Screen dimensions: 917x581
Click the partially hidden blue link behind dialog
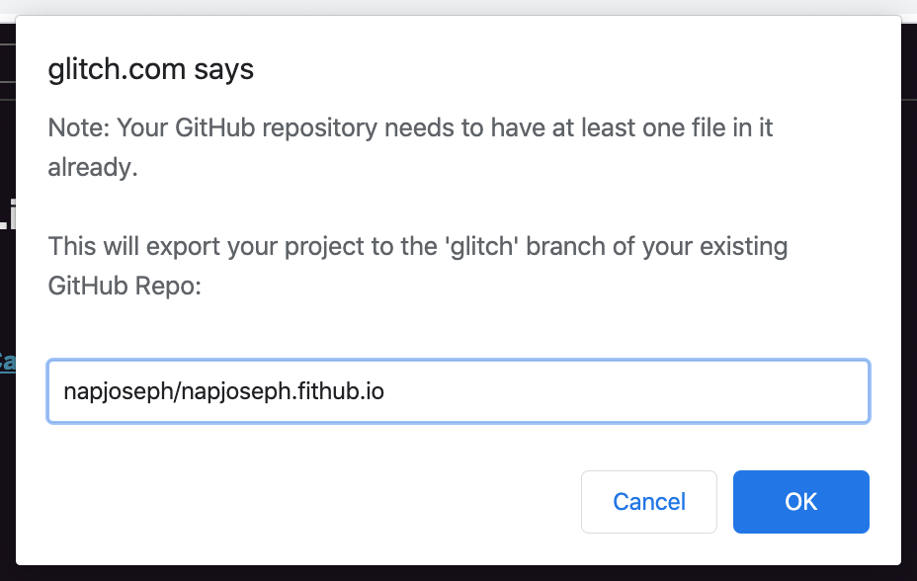[x=7, y=362]
